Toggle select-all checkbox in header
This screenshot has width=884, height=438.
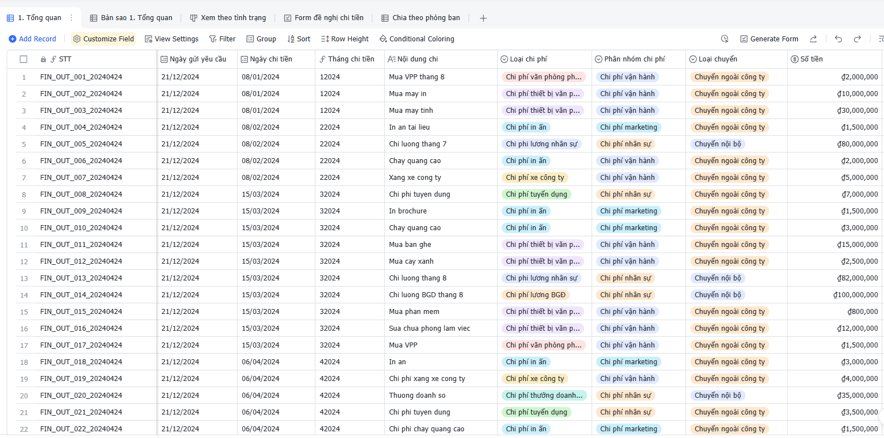(x=23, y=59)
